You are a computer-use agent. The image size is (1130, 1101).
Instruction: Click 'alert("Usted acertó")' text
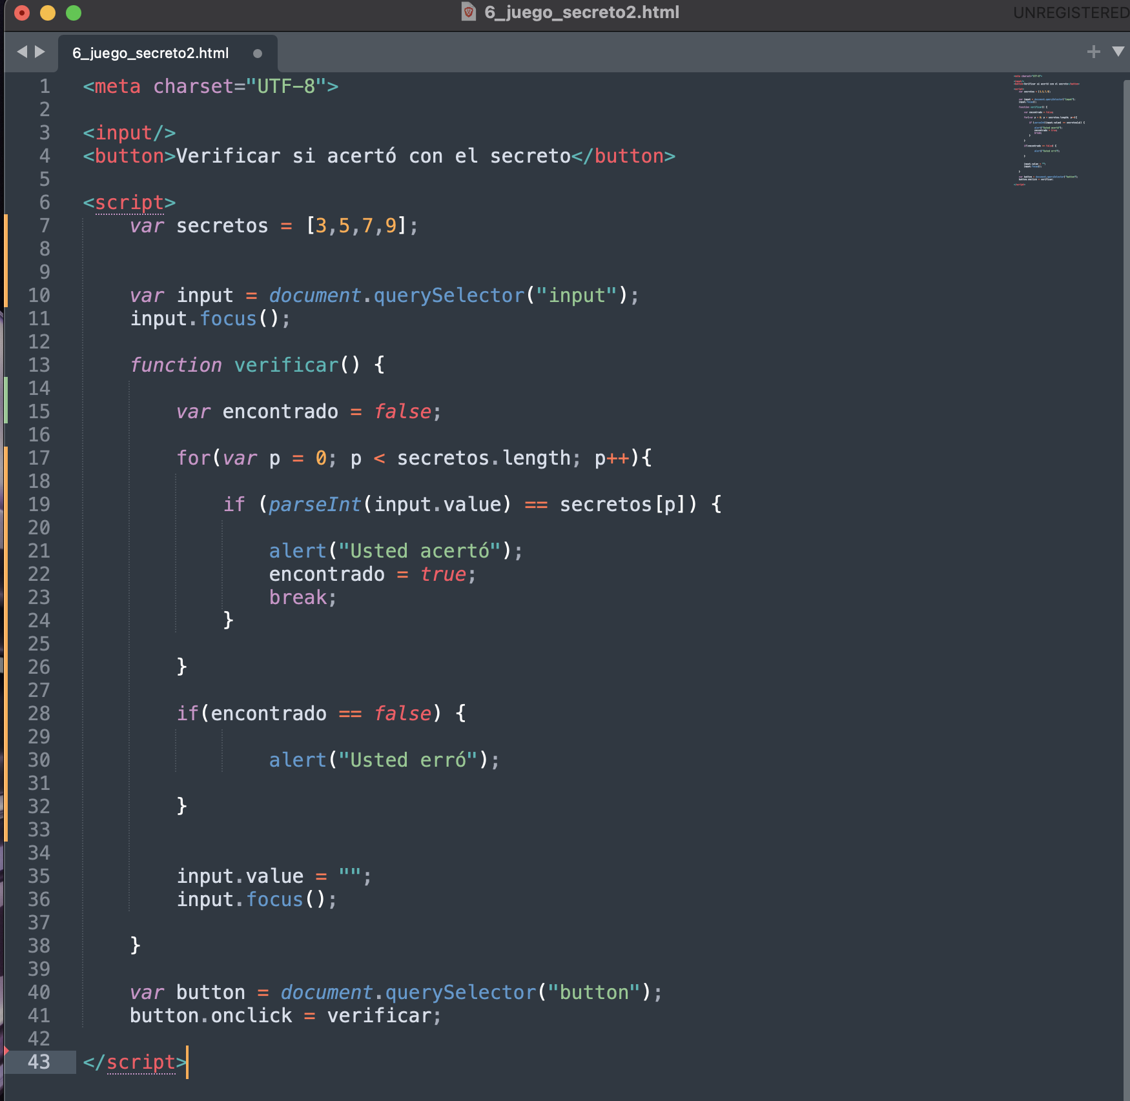click(x=390, y=550)
